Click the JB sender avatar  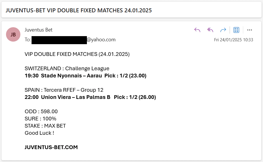[x=13, y=34]
